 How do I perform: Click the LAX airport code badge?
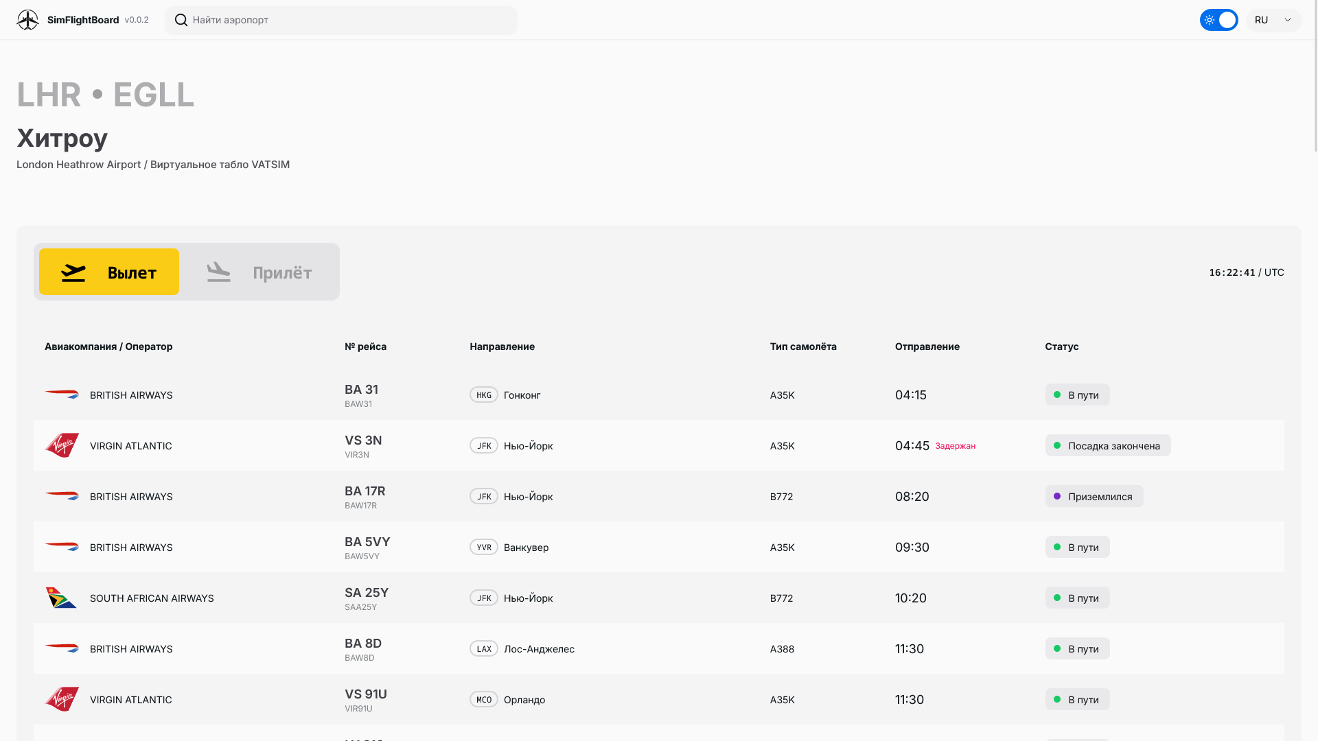(484, 648)
